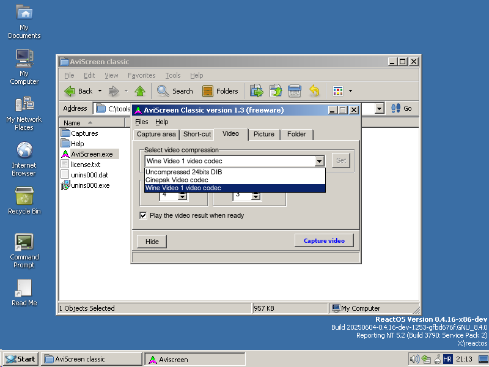
Task: Expand the Back history dropdown arrow
Action: [x=100, y=91]
